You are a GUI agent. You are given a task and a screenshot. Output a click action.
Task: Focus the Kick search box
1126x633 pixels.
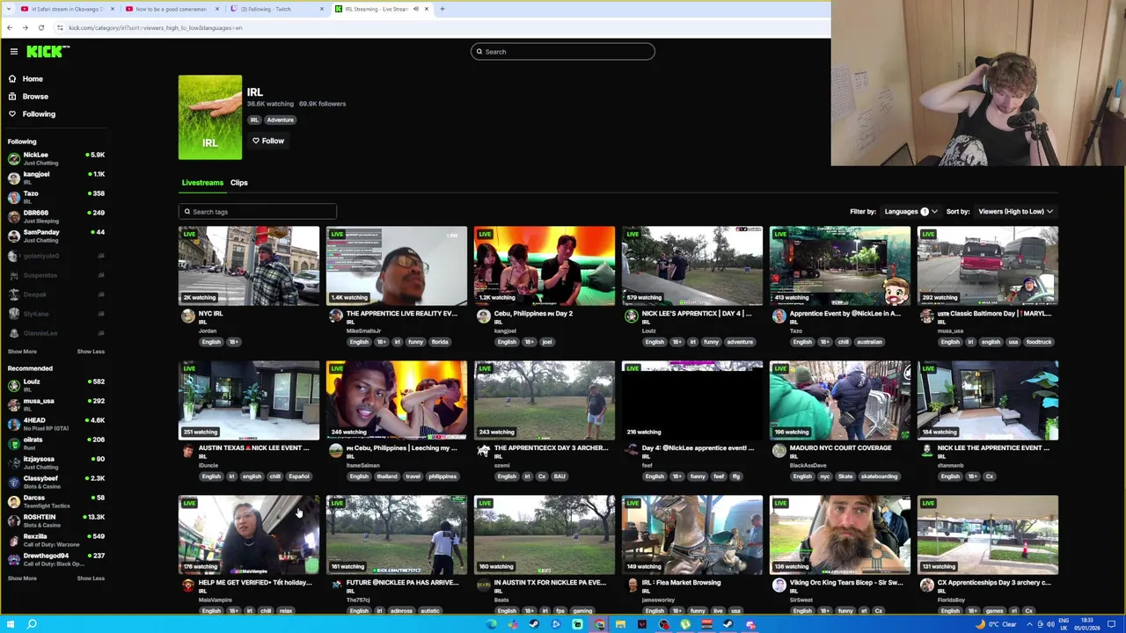pyautogui.click(x=563, y=52)
